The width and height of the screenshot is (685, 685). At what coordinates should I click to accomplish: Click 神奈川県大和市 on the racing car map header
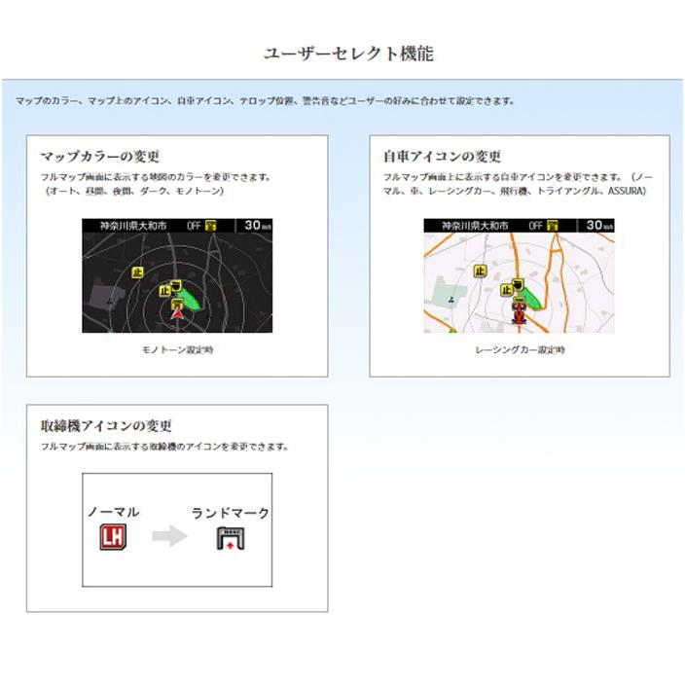pyautogui.click(x=475, y=226)
